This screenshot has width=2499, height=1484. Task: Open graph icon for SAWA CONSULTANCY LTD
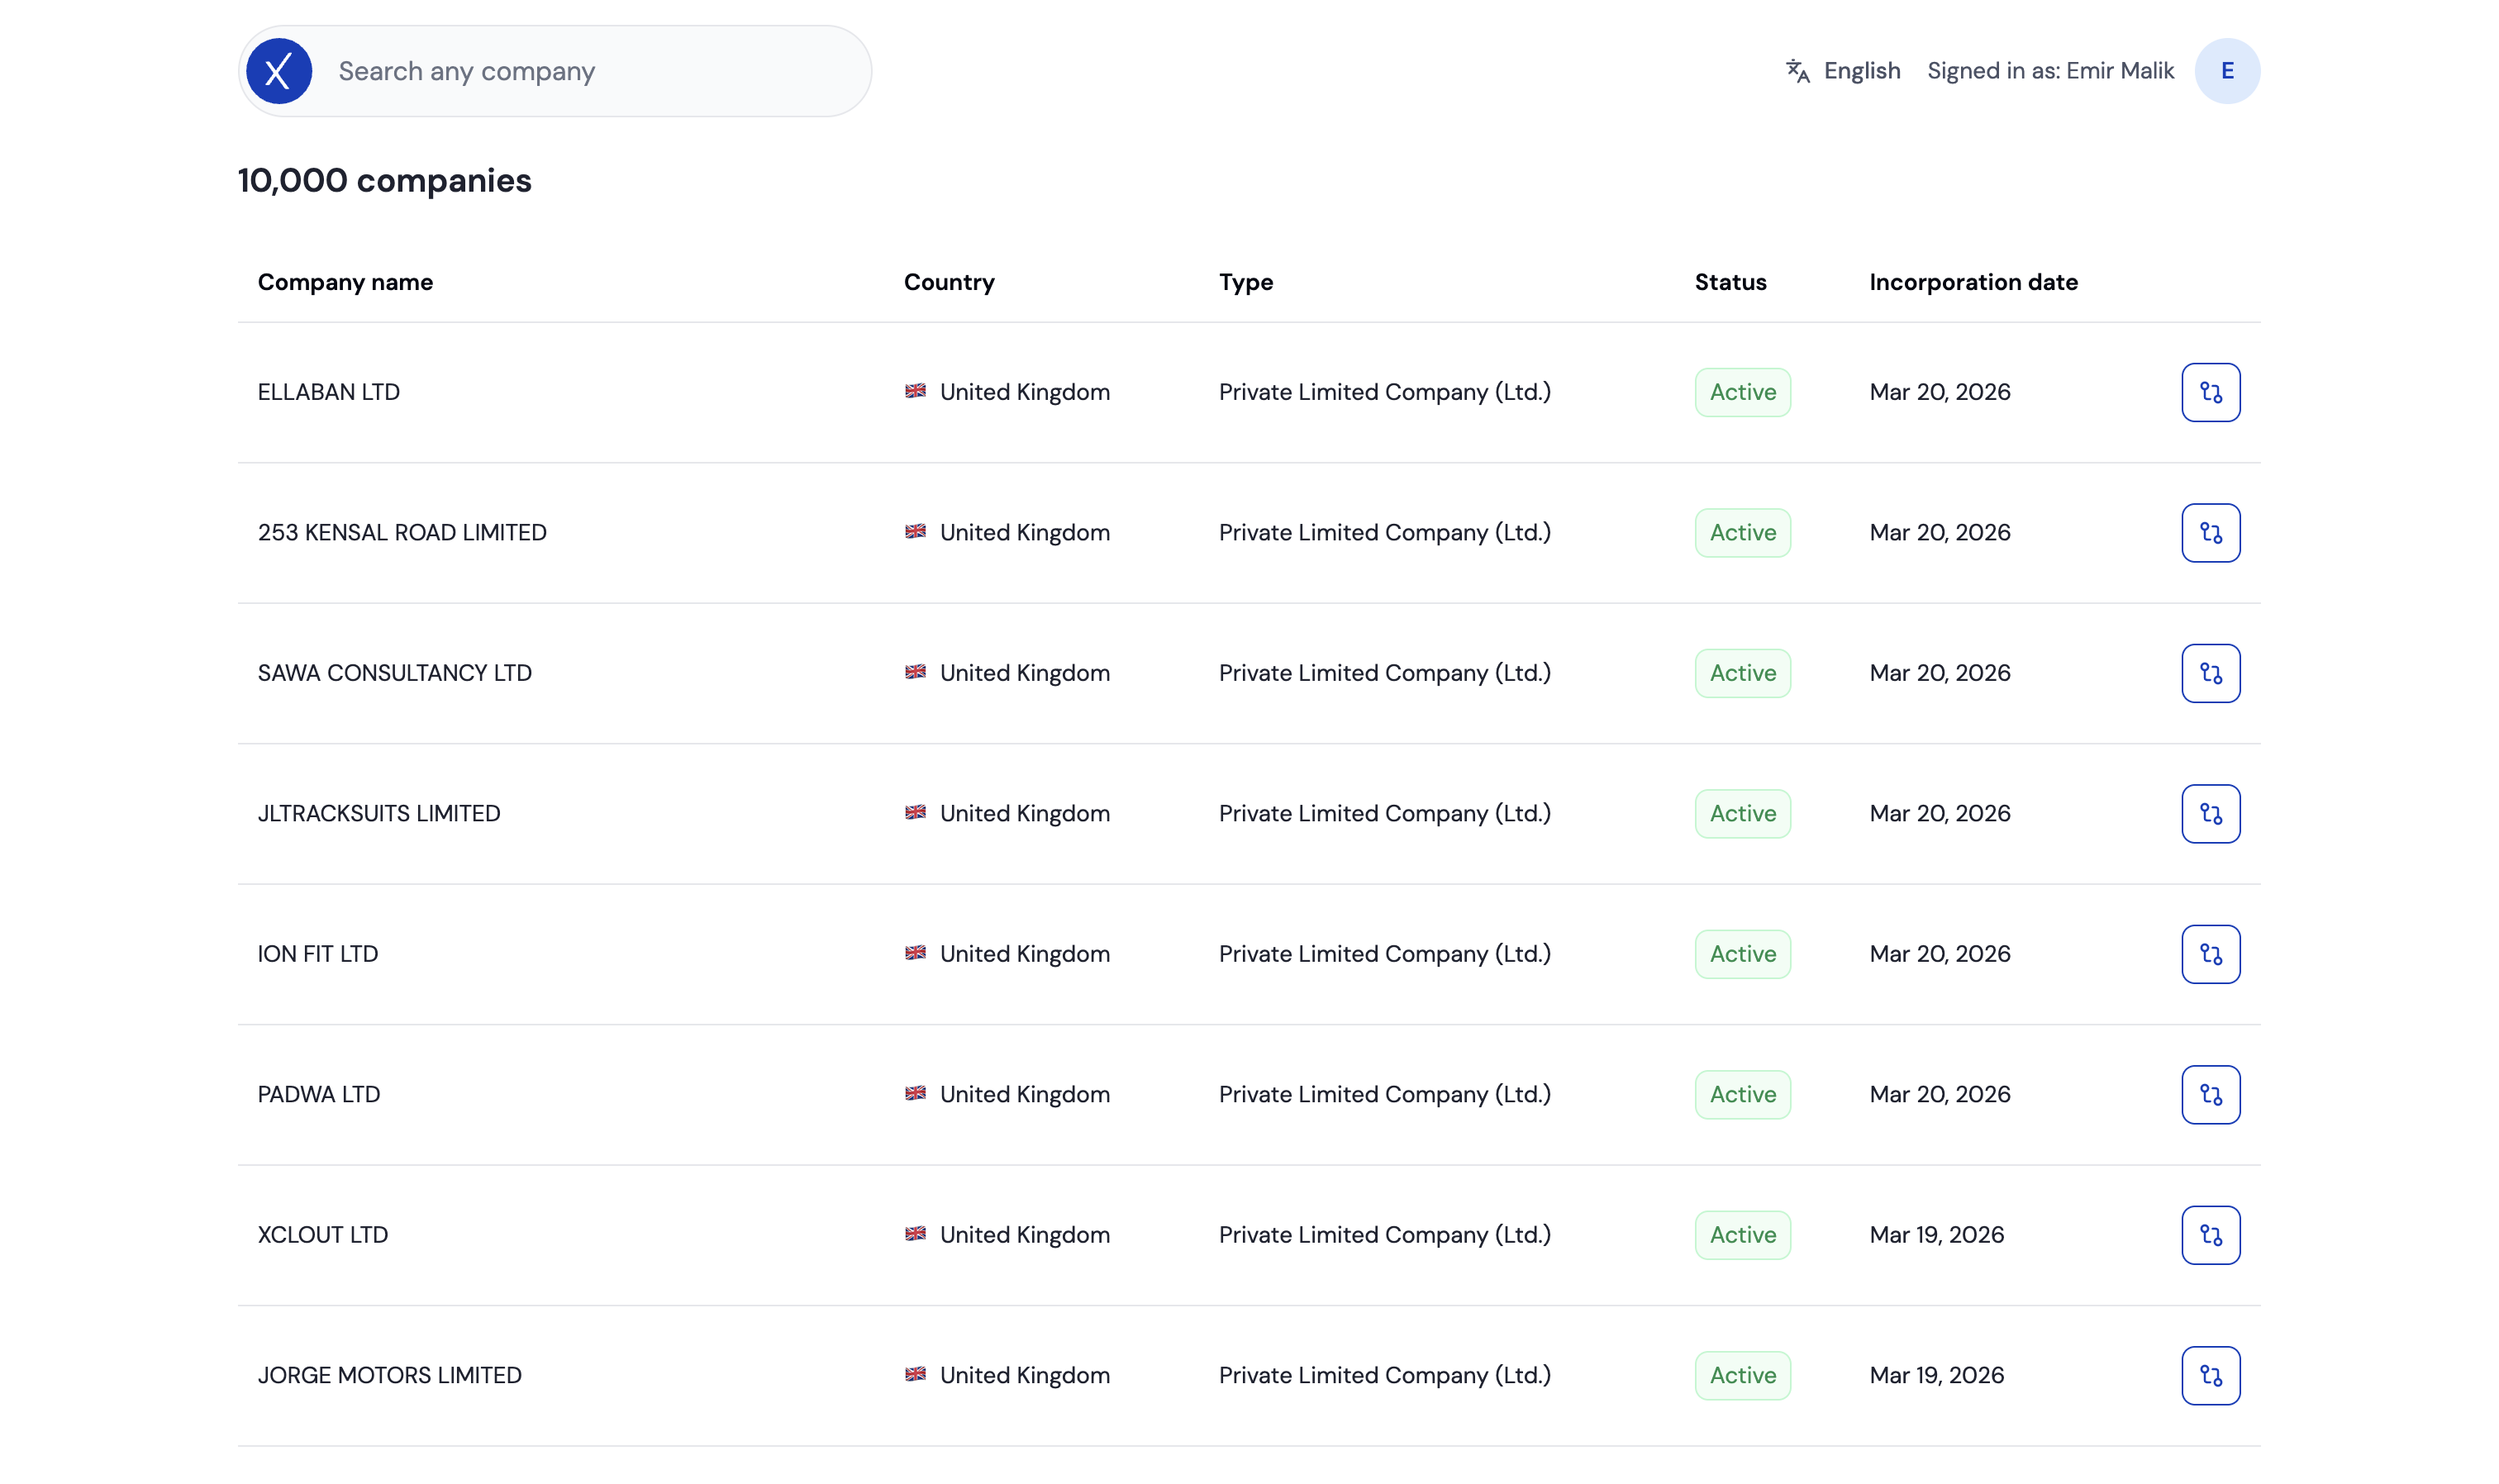pos(2210,673)
